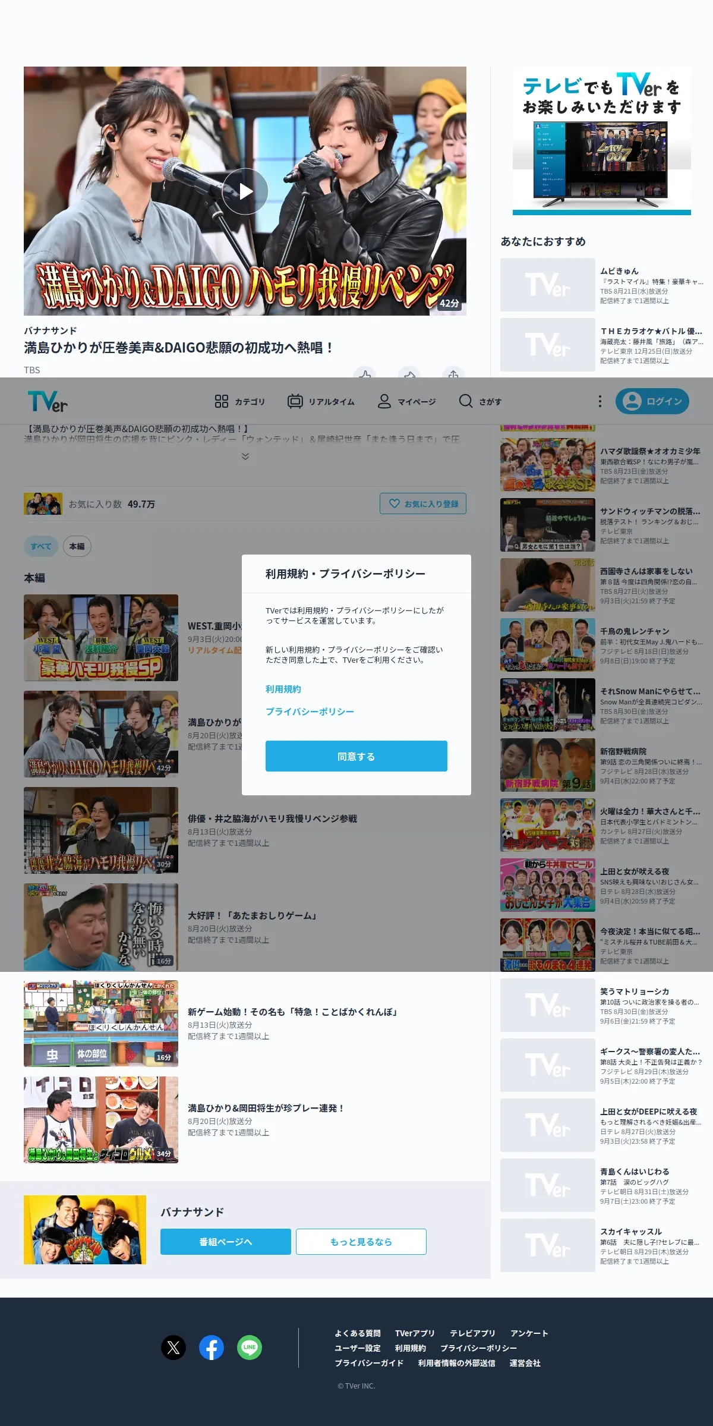Open the X (Twitter) icon in the footer
This screenshot has width=713, height=1426.
(173, 1348)
